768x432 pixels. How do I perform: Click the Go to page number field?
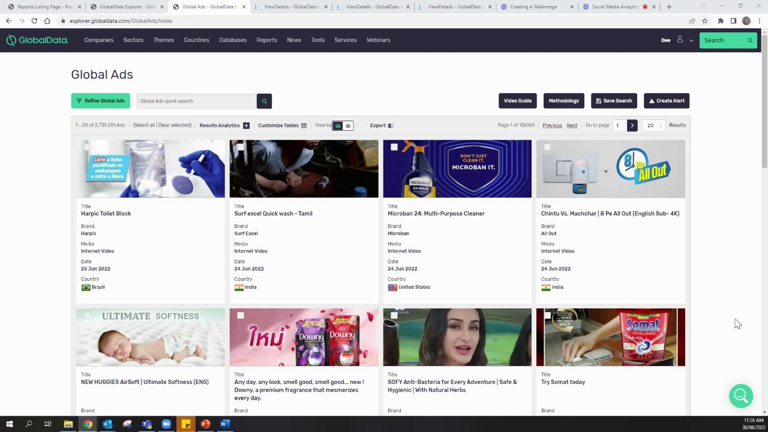(619, 125)
